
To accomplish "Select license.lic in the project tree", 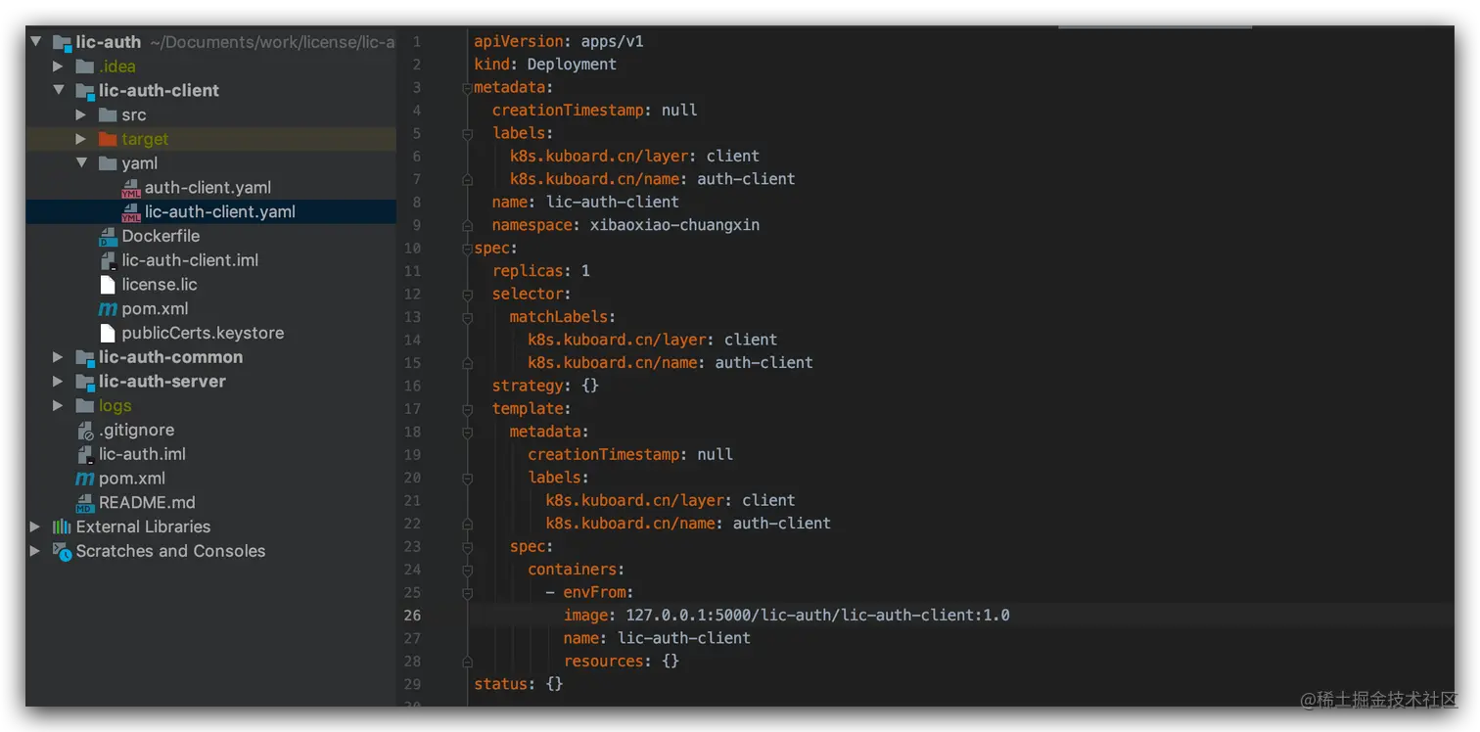I will click(x=160, y=285).
